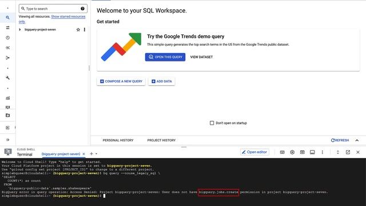Screen dimensions: 366x206
Task: Open Scheduled queries clock icon in sidebar
Action: [7, 38]
